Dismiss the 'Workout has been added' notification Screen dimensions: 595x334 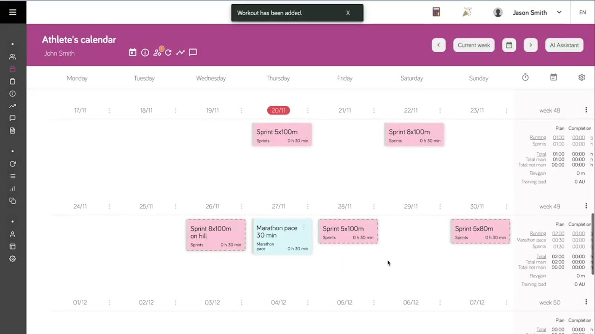[x=348, y=13]
